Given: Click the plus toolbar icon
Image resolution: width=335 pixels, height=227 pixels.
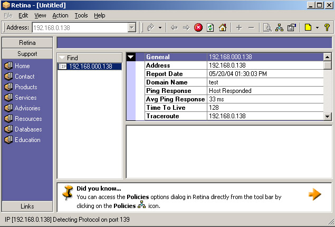Looking at the screenshot, I should tap(239, 27).
